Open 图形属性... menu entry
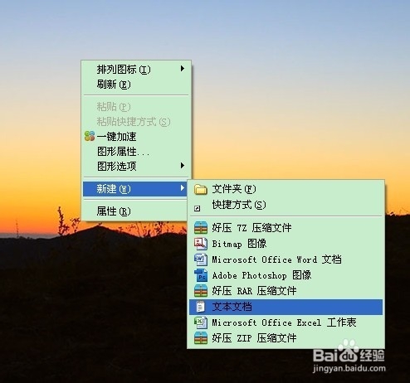Screen dimensions: 410x383 pos(136,152)
